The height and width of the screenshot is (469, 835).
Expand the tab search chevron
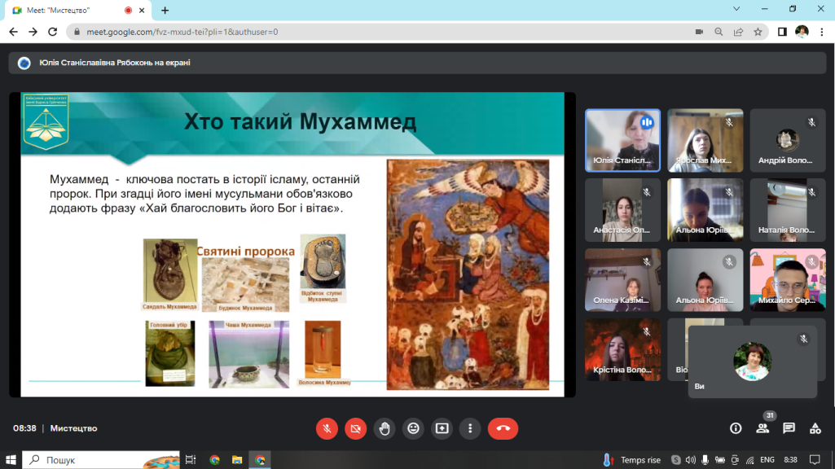pyautogui.click(x=736, y=9)
